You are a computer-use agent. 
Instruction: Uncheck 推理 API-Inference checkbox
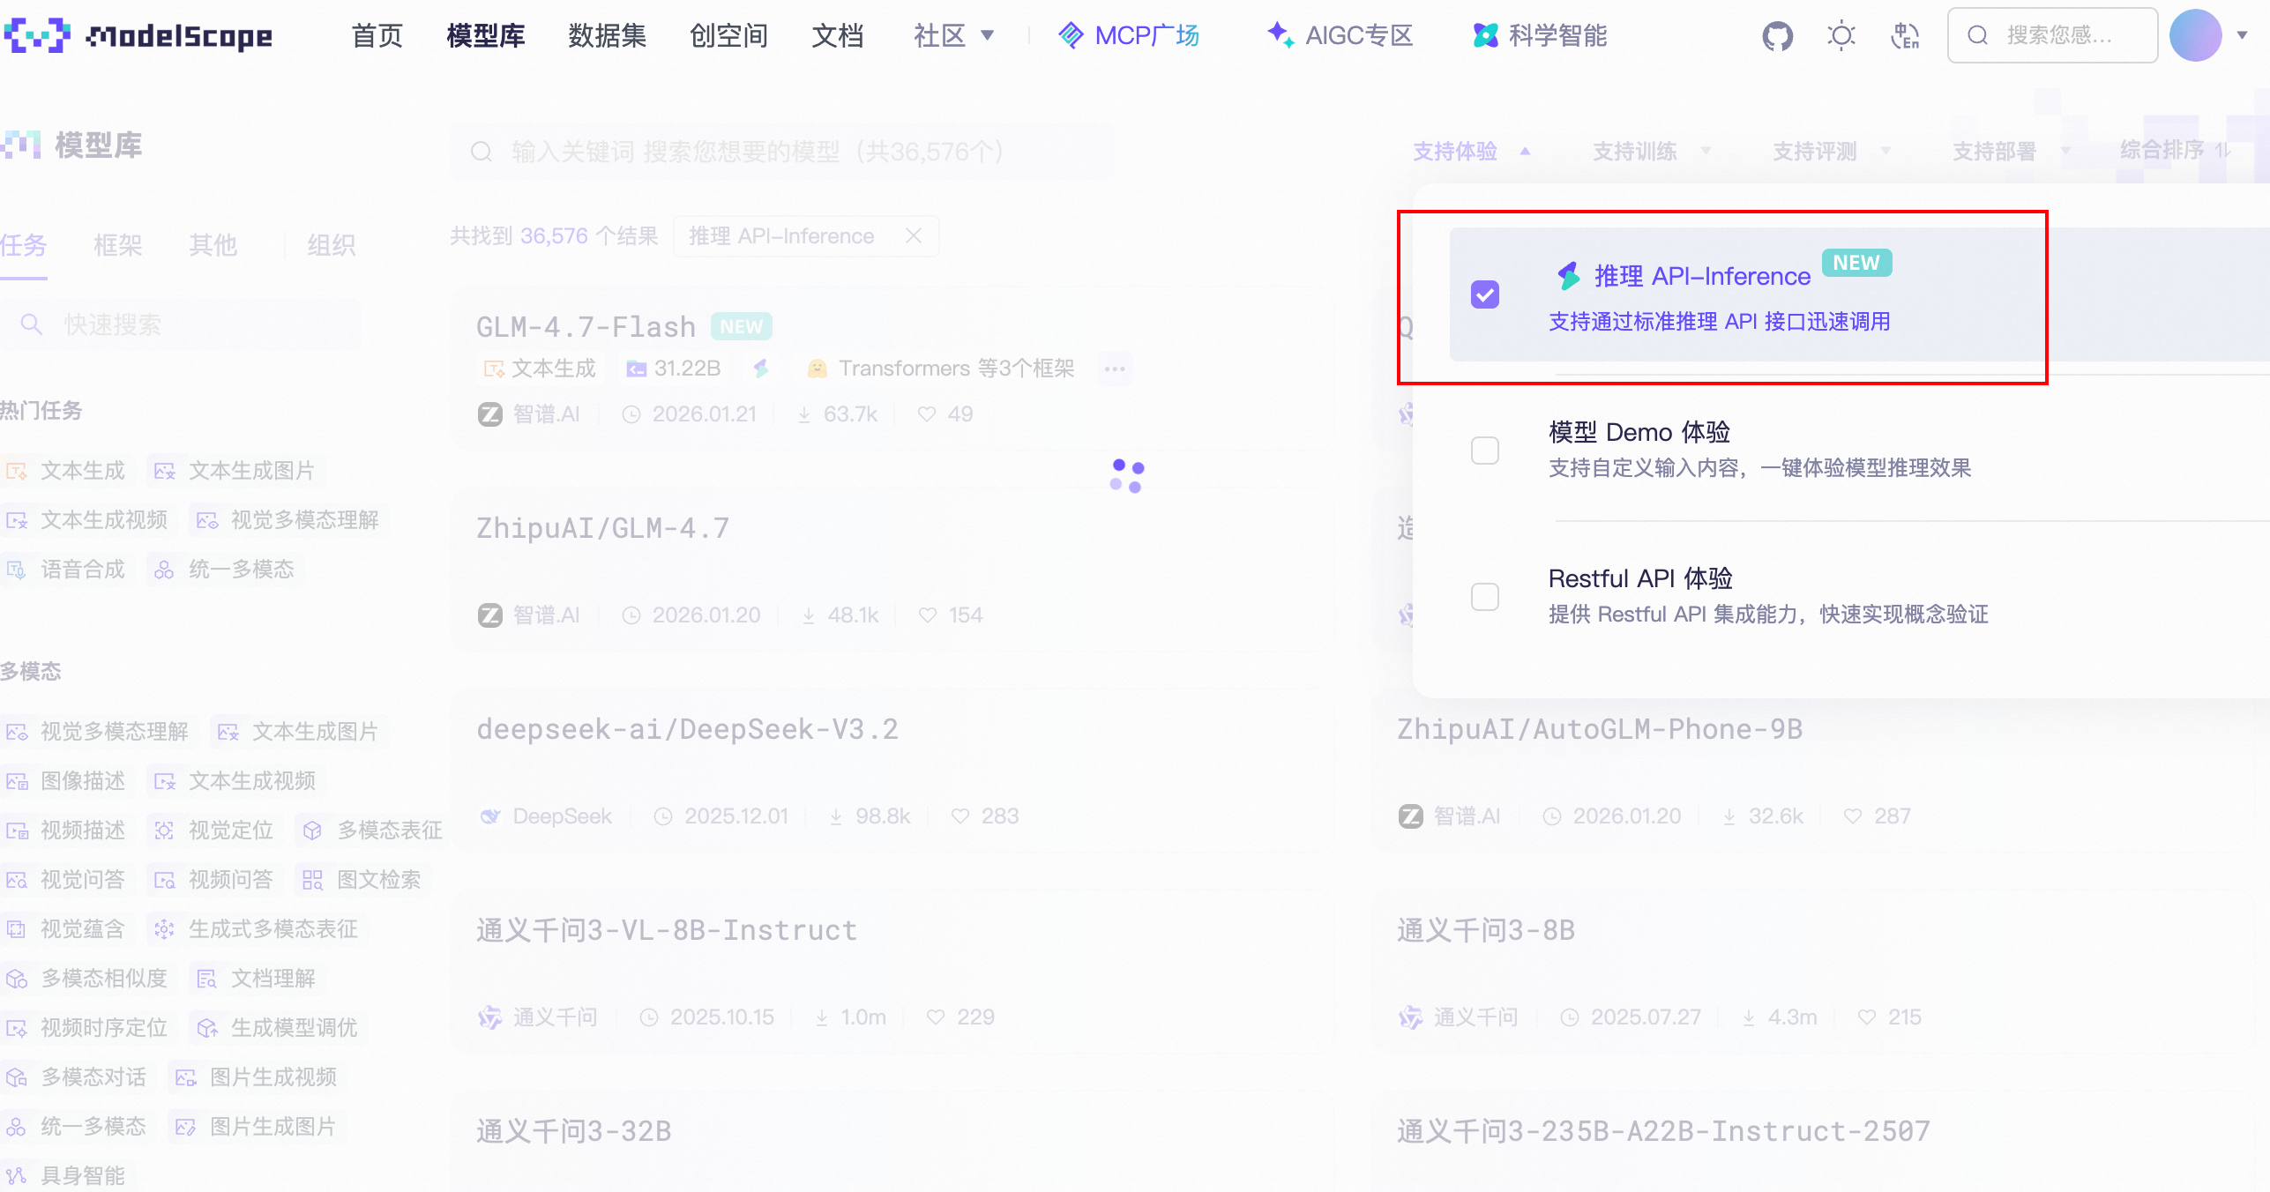[x=1485, y=294]
